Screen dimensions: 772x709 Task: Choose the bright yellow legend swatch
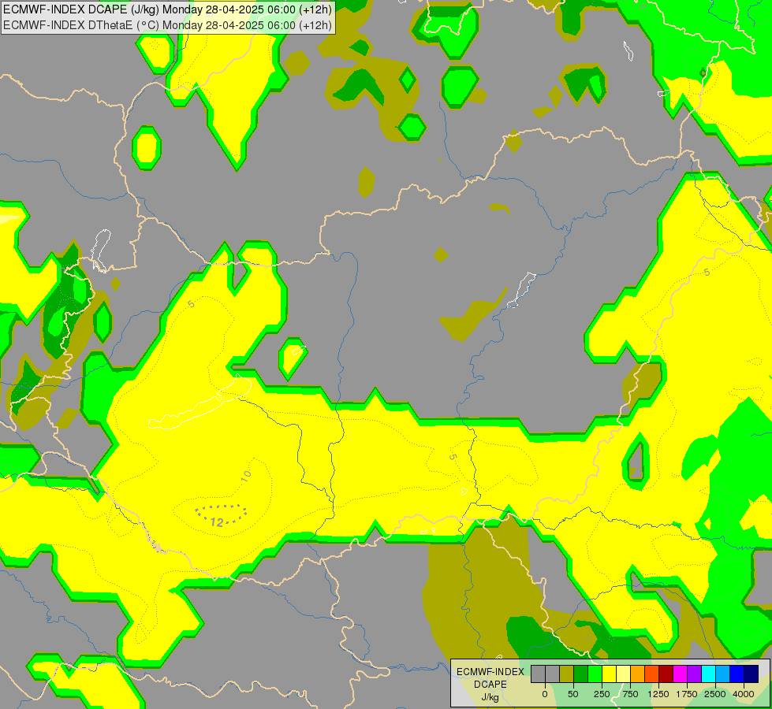[x=609, y=674]
